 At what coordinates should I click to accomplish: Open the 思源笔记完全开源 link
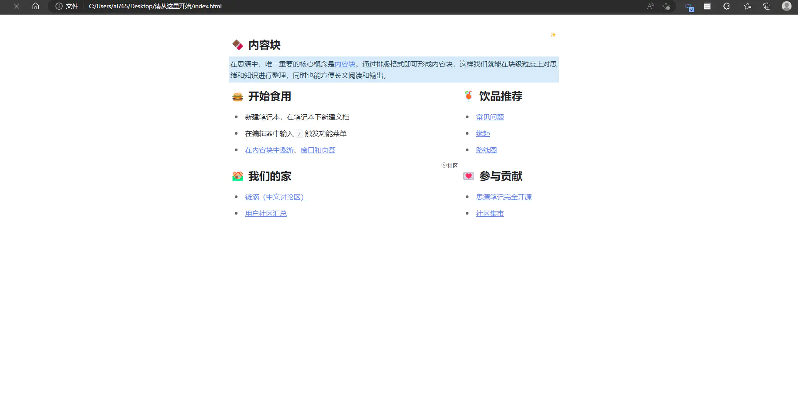coord(504,197)
